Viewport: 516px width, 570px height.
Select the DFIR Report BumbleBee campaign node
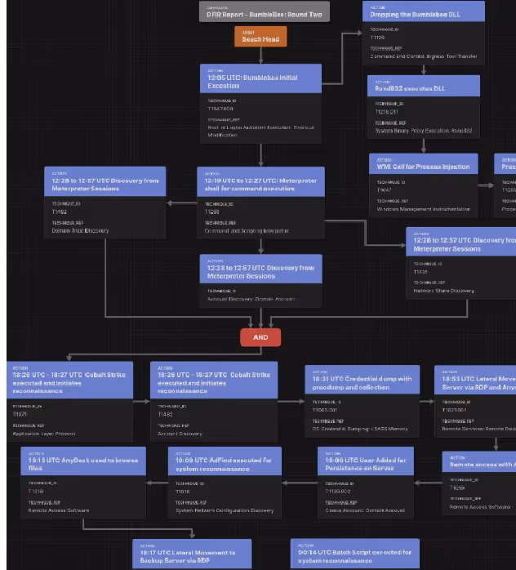tap(265, 11)
